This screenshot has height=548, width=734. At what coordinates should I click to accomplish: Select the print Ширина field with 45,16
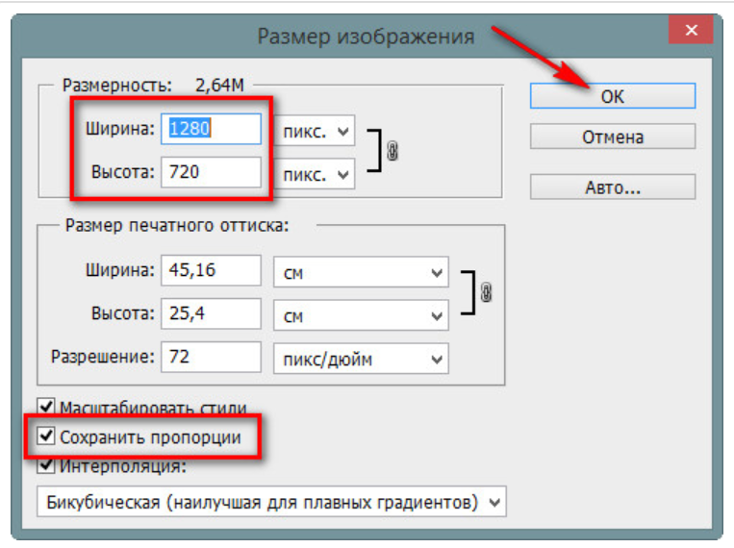213,271
